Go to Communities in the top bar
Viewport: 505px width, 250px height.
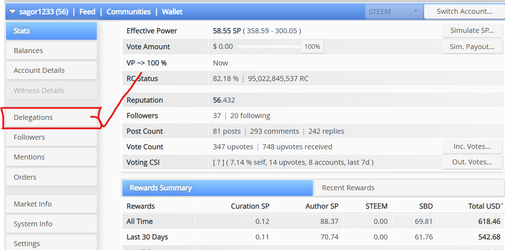(x=129, y=12)
